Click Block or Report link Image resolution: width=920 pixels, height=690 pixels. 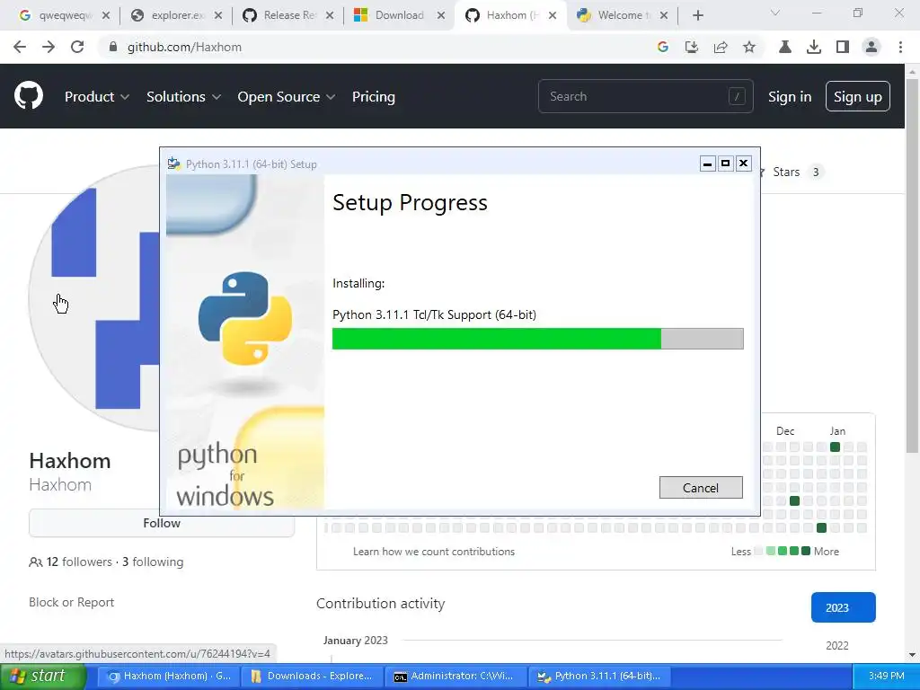click(72, 602)
